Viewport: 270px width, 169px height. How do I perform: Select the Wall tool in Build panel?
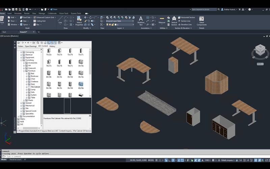click(11, 17)
